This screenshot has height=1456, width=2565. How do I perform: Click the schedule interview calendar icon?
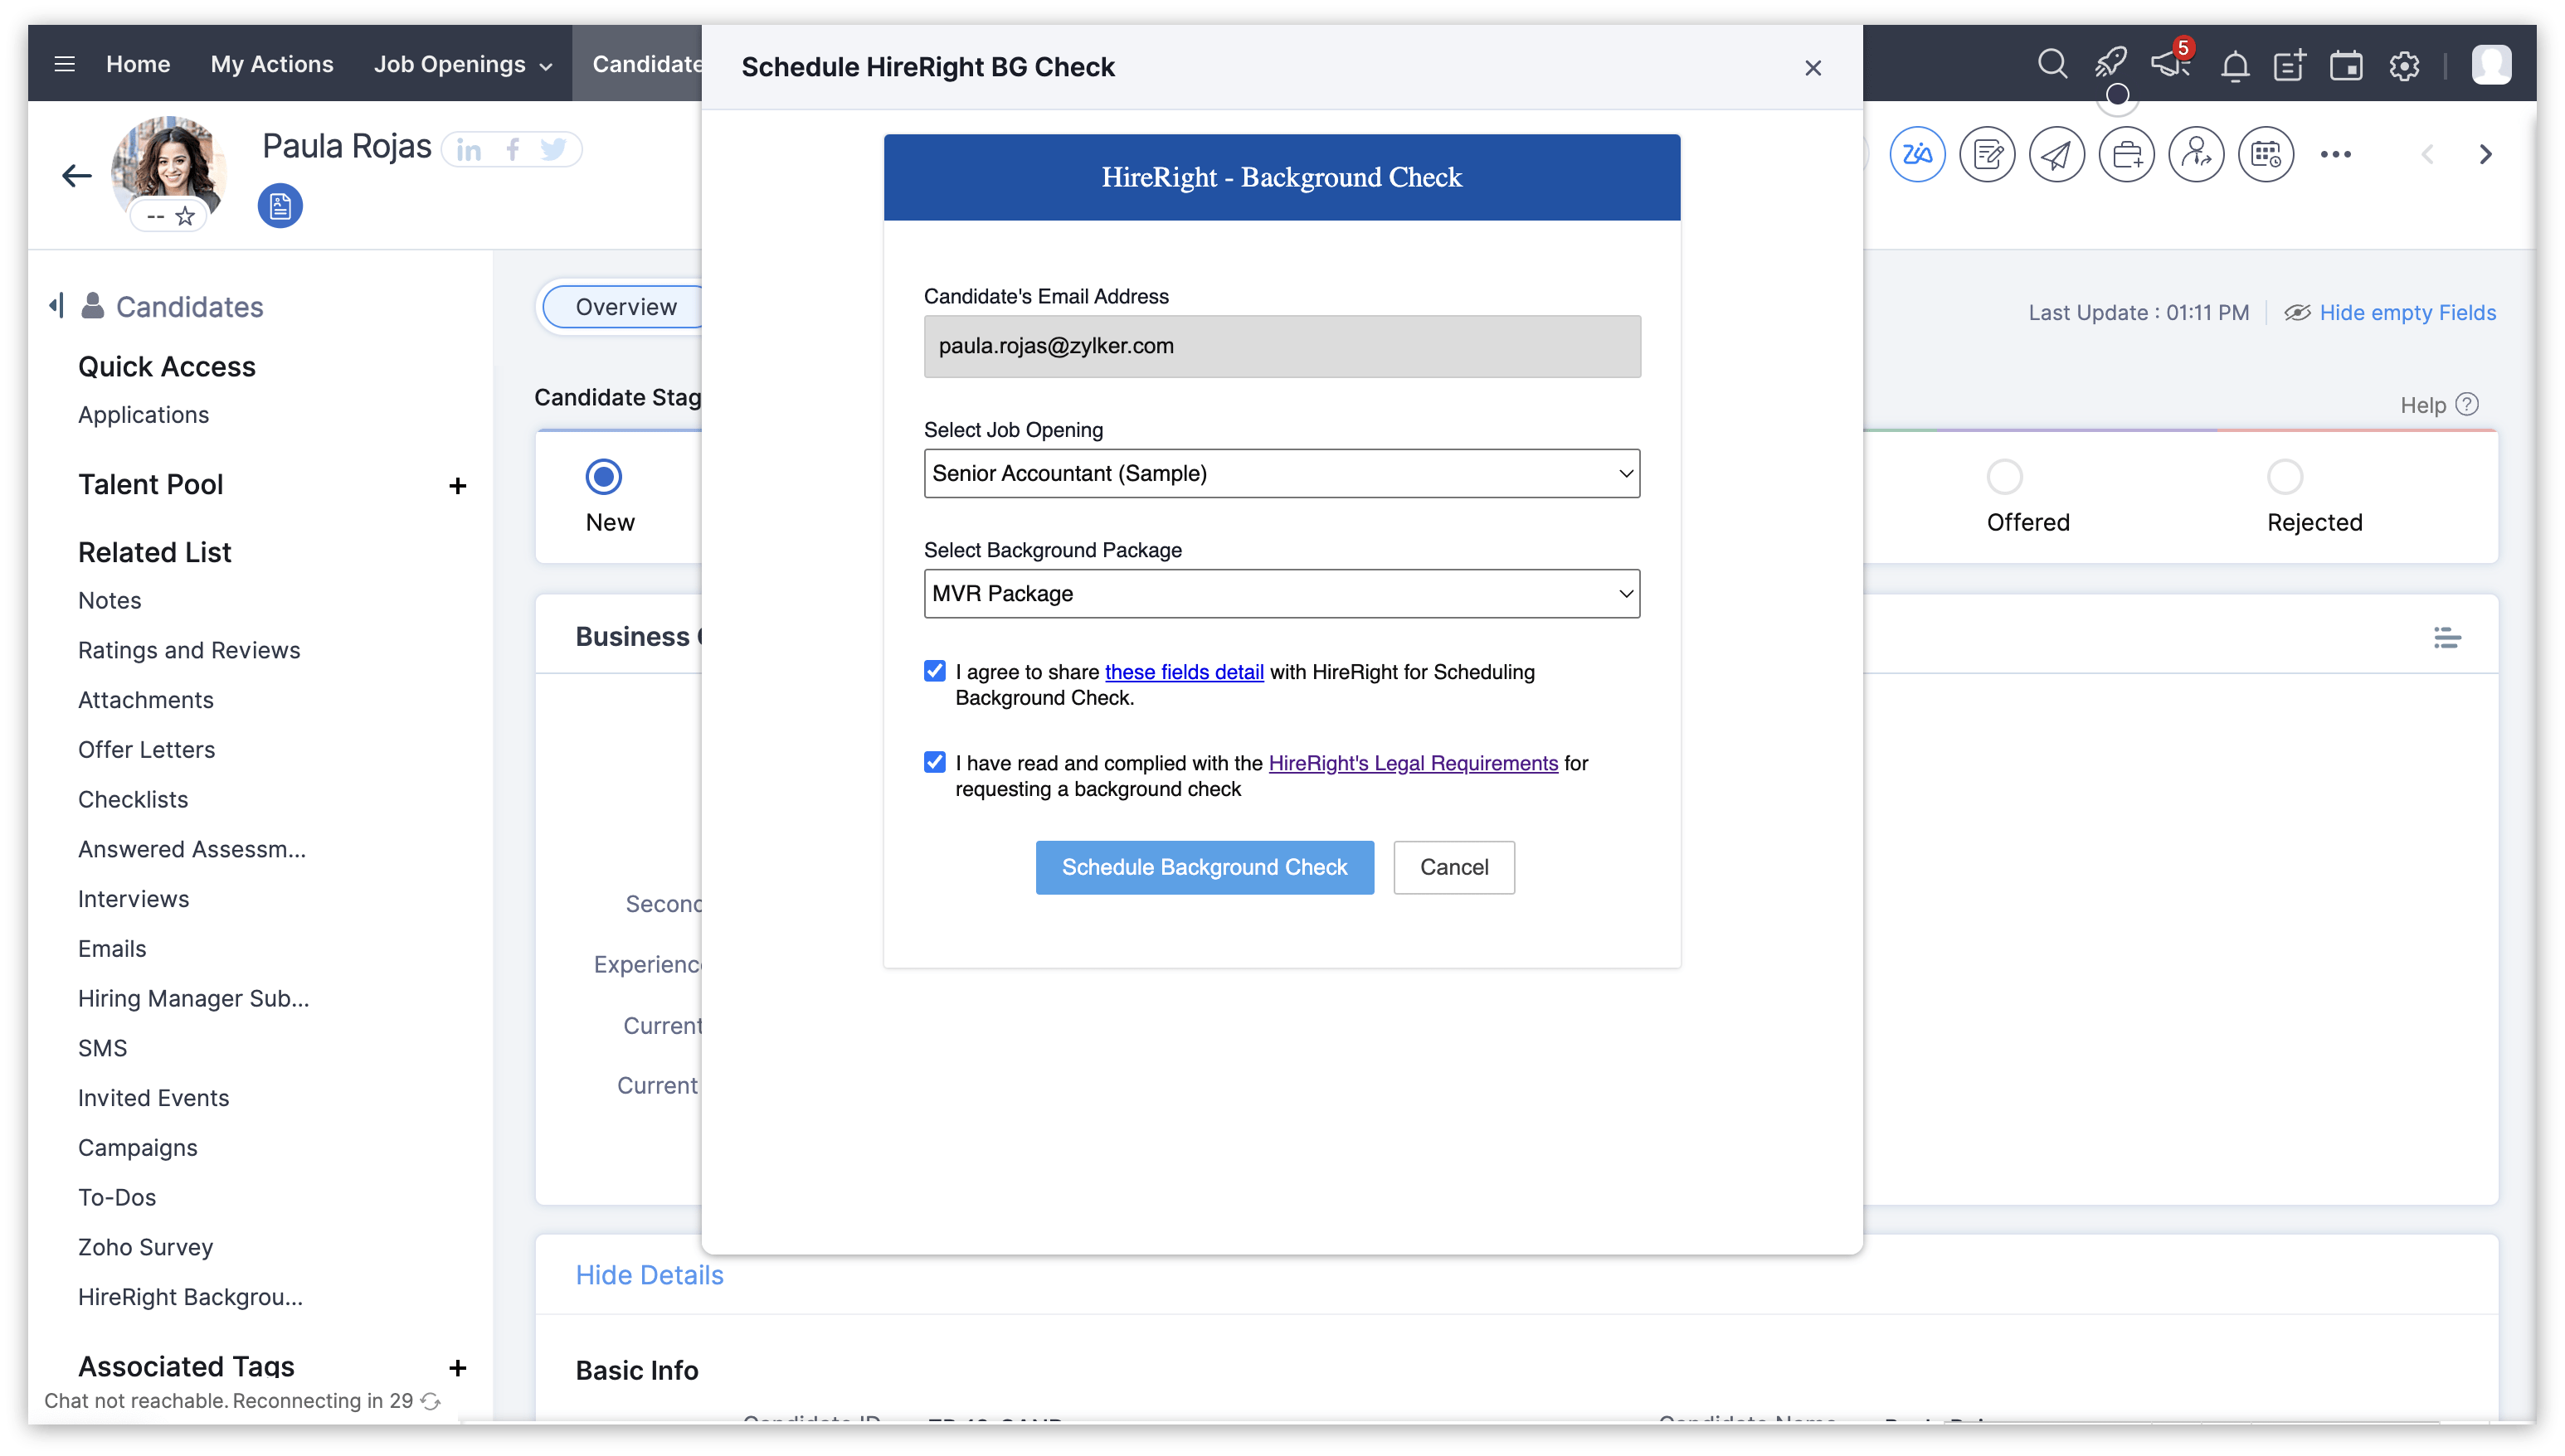coord(2266,154)
